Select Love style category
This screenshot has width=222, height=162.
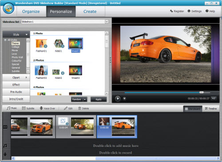coord(14,54)
